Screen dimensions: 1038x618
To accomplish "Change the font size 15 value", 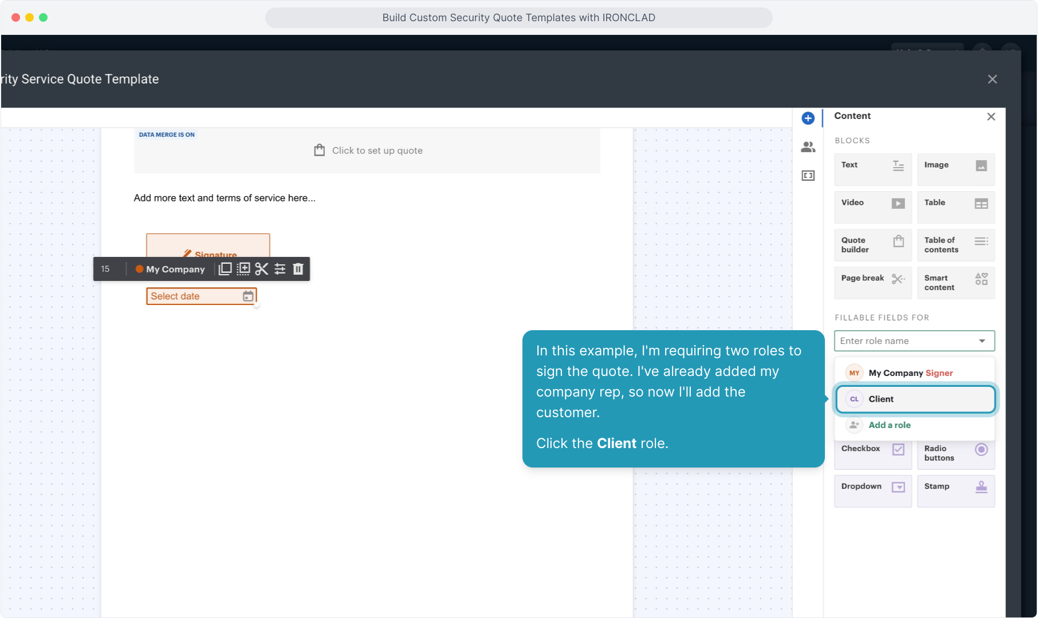I will coord(105,269).
